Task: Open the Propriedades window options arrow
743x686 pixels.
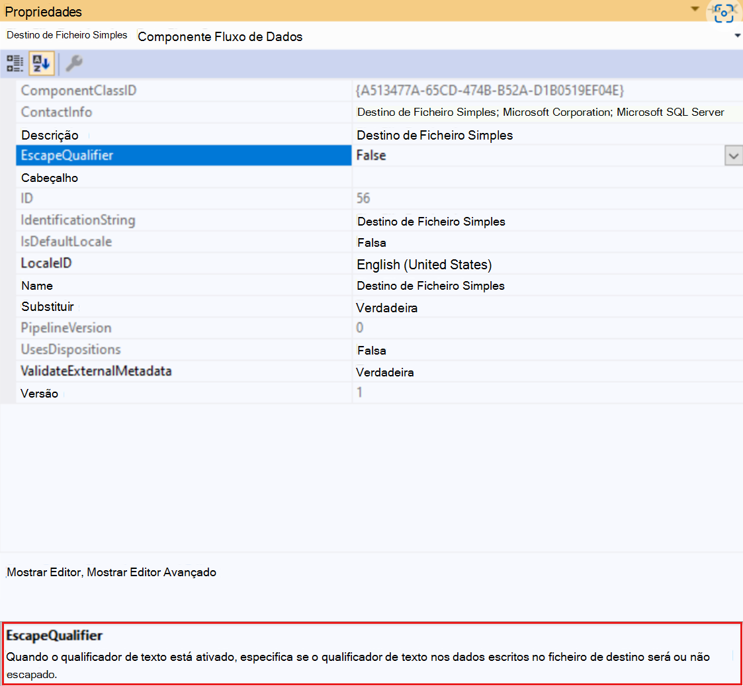Action: click(x=695, y=9)
